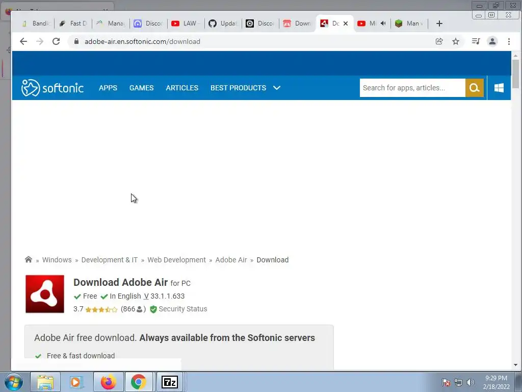Click the Action Center flag tray icon
Image resolution: width=522 pixels, height=392 pixels.
coord(446,382)
